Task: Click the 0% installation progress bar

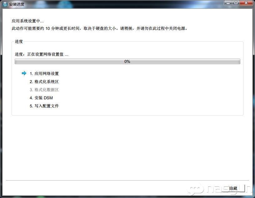Action: tap(127, 61)
